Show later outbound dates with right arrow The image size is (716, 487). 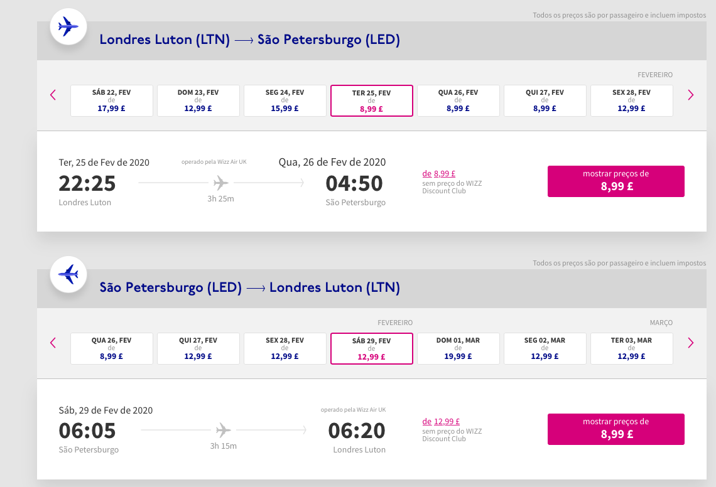[x=690, y=95]
